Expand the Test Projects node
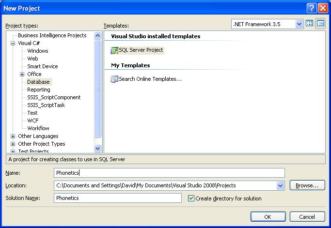 coord(13,152)
